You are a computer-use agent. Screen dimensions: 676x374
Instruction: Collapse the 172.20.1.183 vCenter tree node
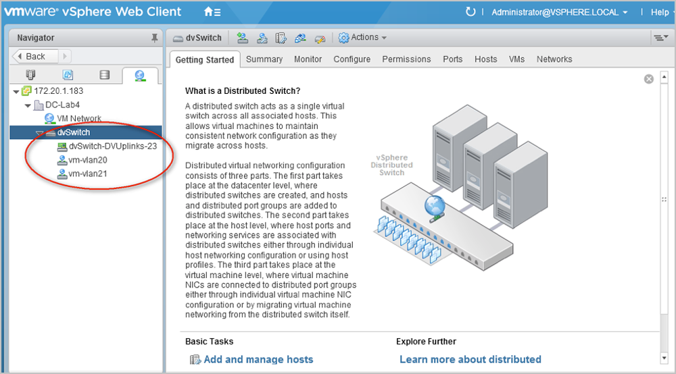16,91
